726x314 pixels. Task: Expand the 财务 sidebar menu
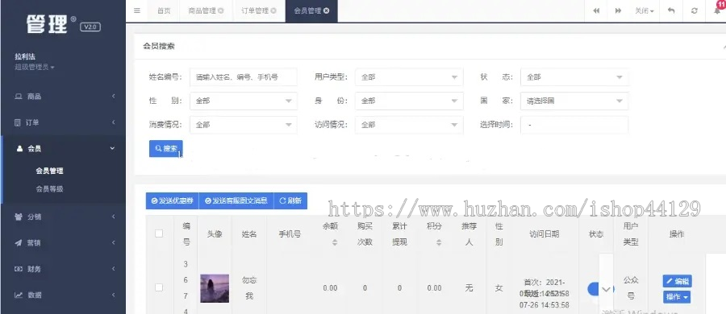point(63,269)
